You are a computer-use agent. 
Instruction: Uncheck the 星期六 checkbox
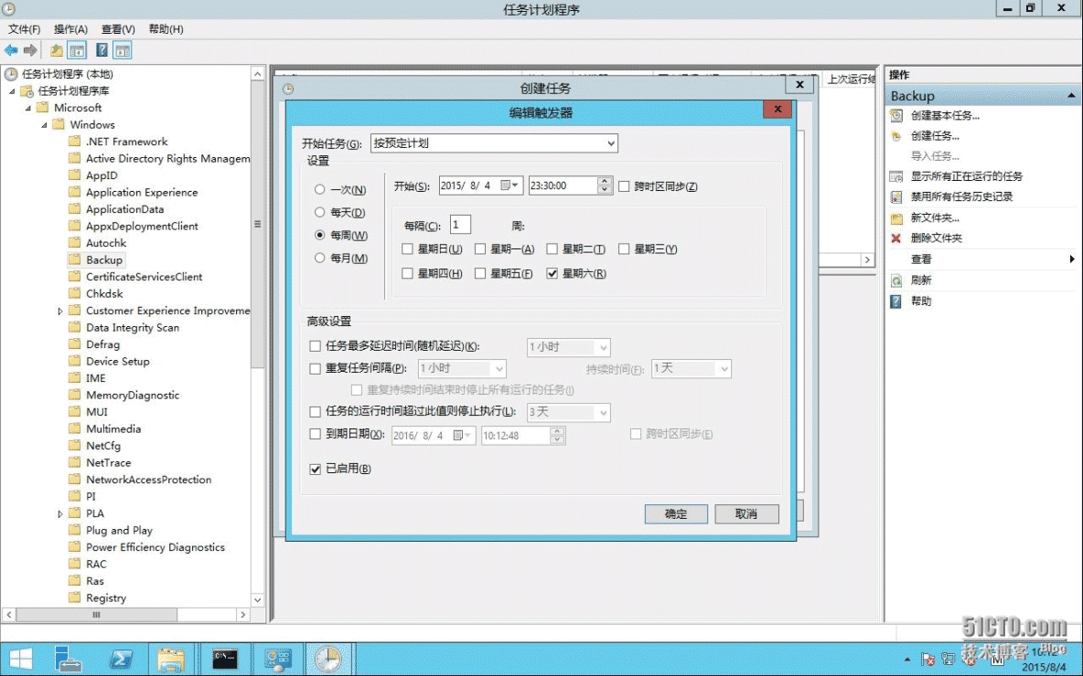point(552,273)
